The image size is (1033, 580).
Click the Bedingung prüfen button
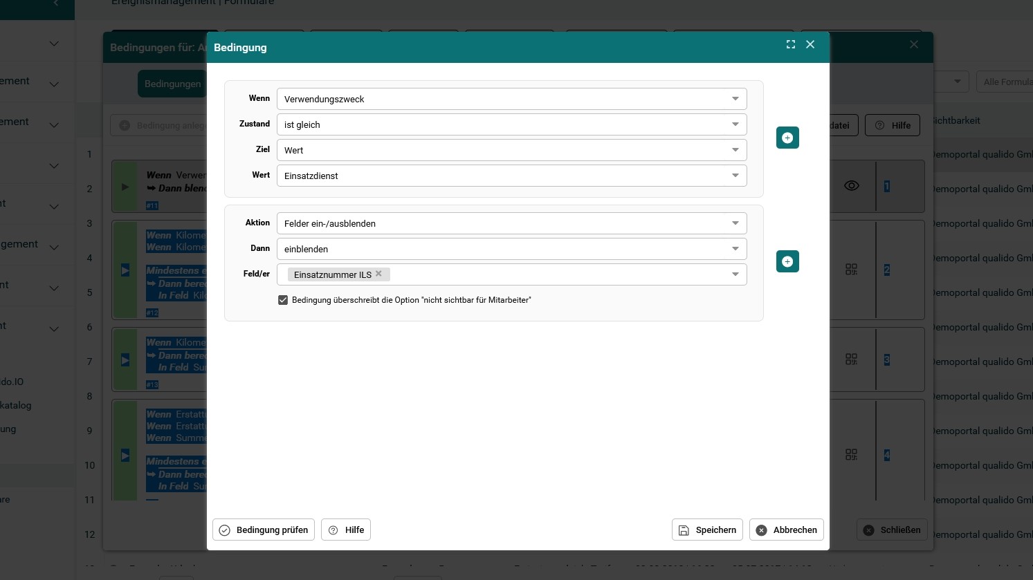[264, 530]
